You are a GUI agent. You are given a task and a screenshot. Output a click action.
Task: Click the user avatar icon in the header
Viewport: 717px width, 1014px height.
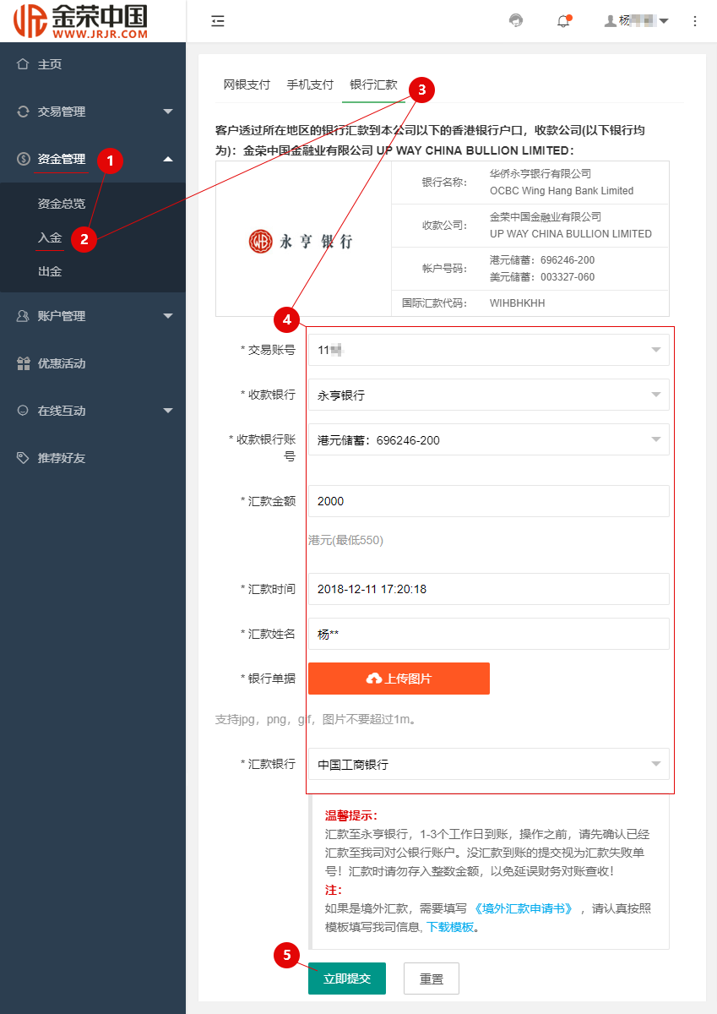tap(611, 21)
